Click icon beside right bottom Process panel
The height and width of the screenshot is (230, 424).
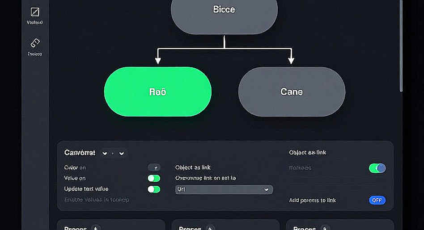point(325,228)
